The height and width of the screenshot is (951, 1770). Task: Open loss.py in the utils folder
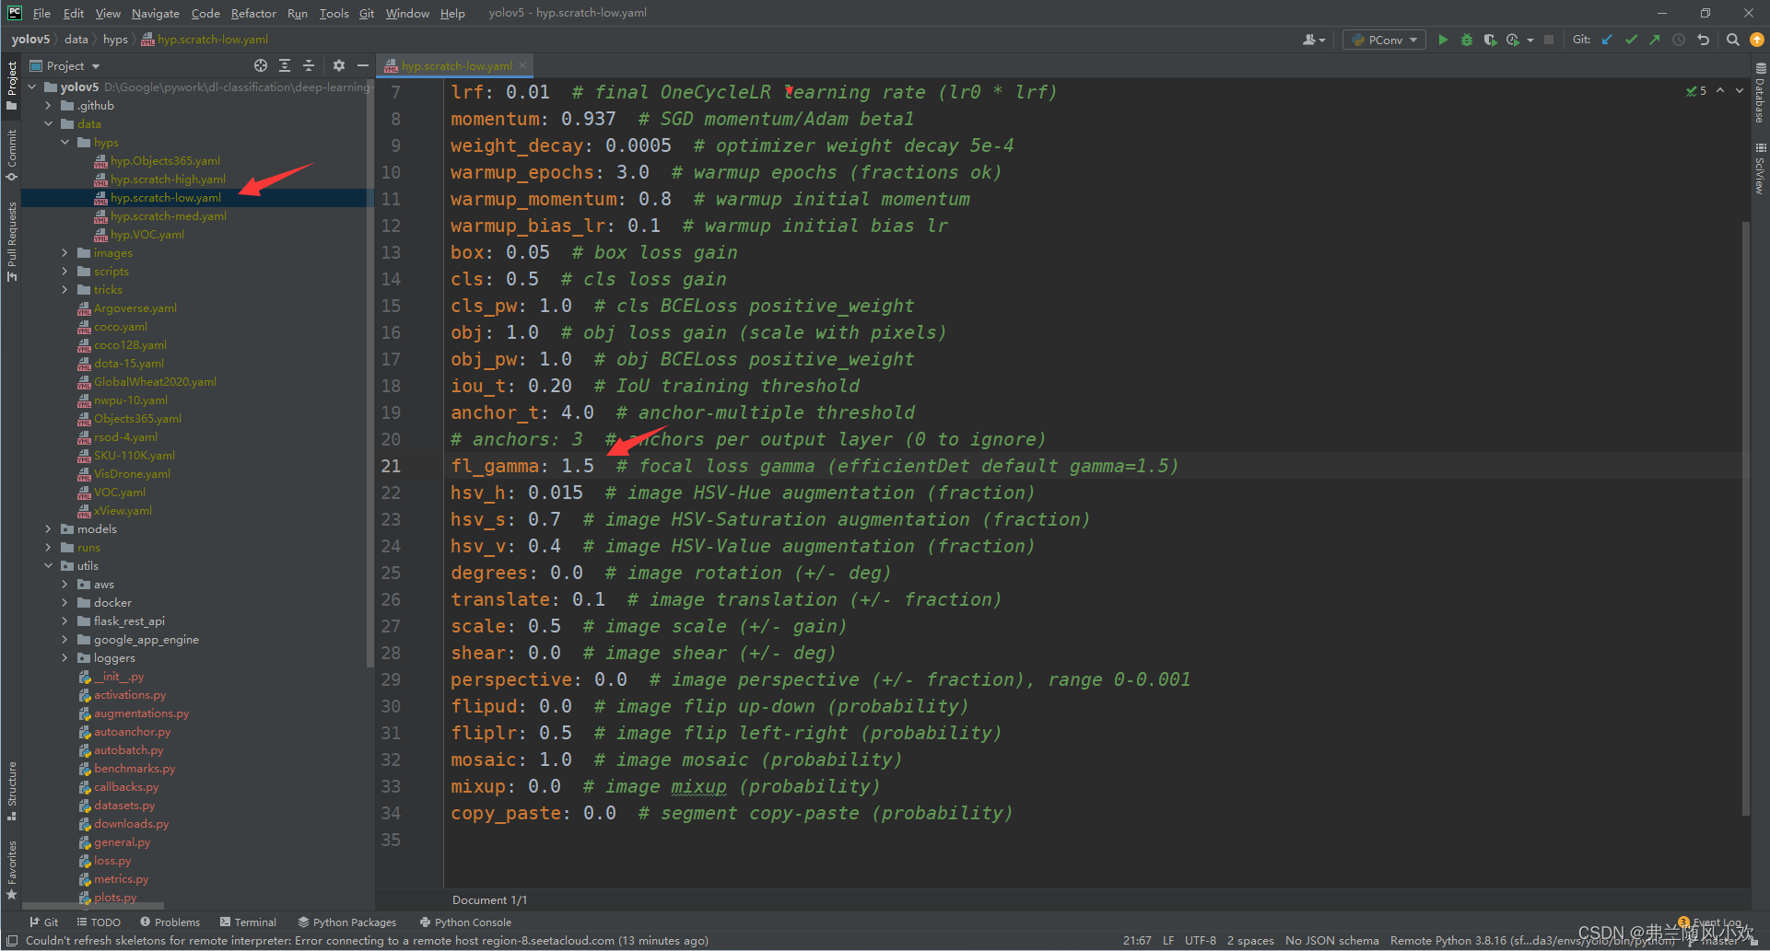pyautogui.click(x=112, y=861)
